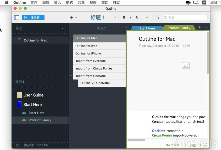Click the image placeholder icon
This screenshot has width=221, height=150.
coord(186,65)
